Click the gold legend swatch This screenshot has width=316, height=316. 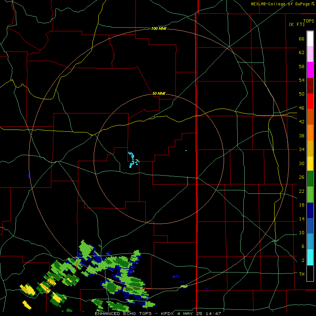[x=310, y=149]
